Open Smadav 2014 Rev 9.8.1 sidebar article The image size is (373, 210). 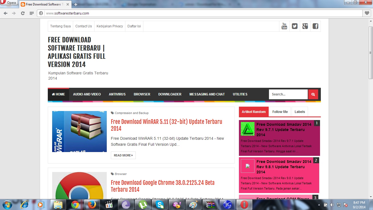tap(284, 167)
